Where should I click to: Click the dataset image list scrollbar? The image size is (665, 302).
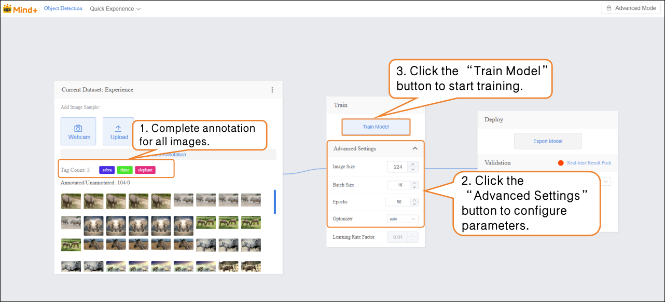[274, 202]
